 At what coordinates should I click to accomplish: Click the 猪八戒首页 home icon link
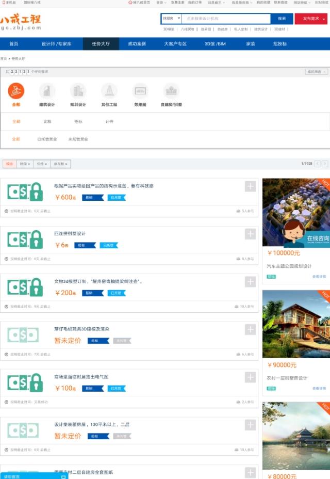(x=140, y=3)
